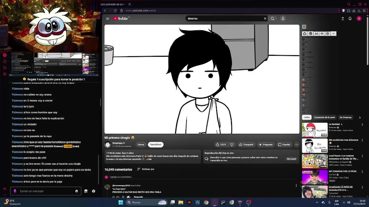Open options for the first comment

[296, 186]
